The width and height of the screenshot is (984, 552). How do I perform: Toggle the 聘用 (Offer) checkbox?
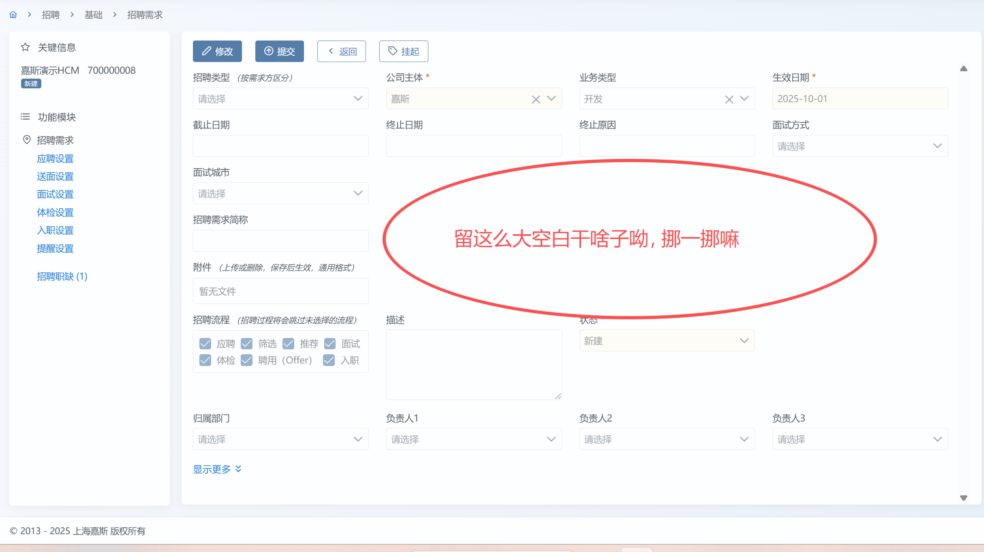click(x=247, y=360)
